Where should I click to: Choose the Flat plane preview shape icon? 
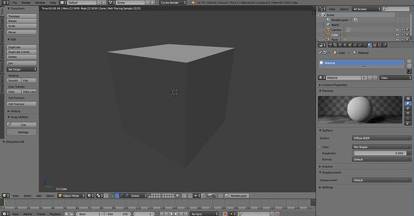tap(408, 98)
